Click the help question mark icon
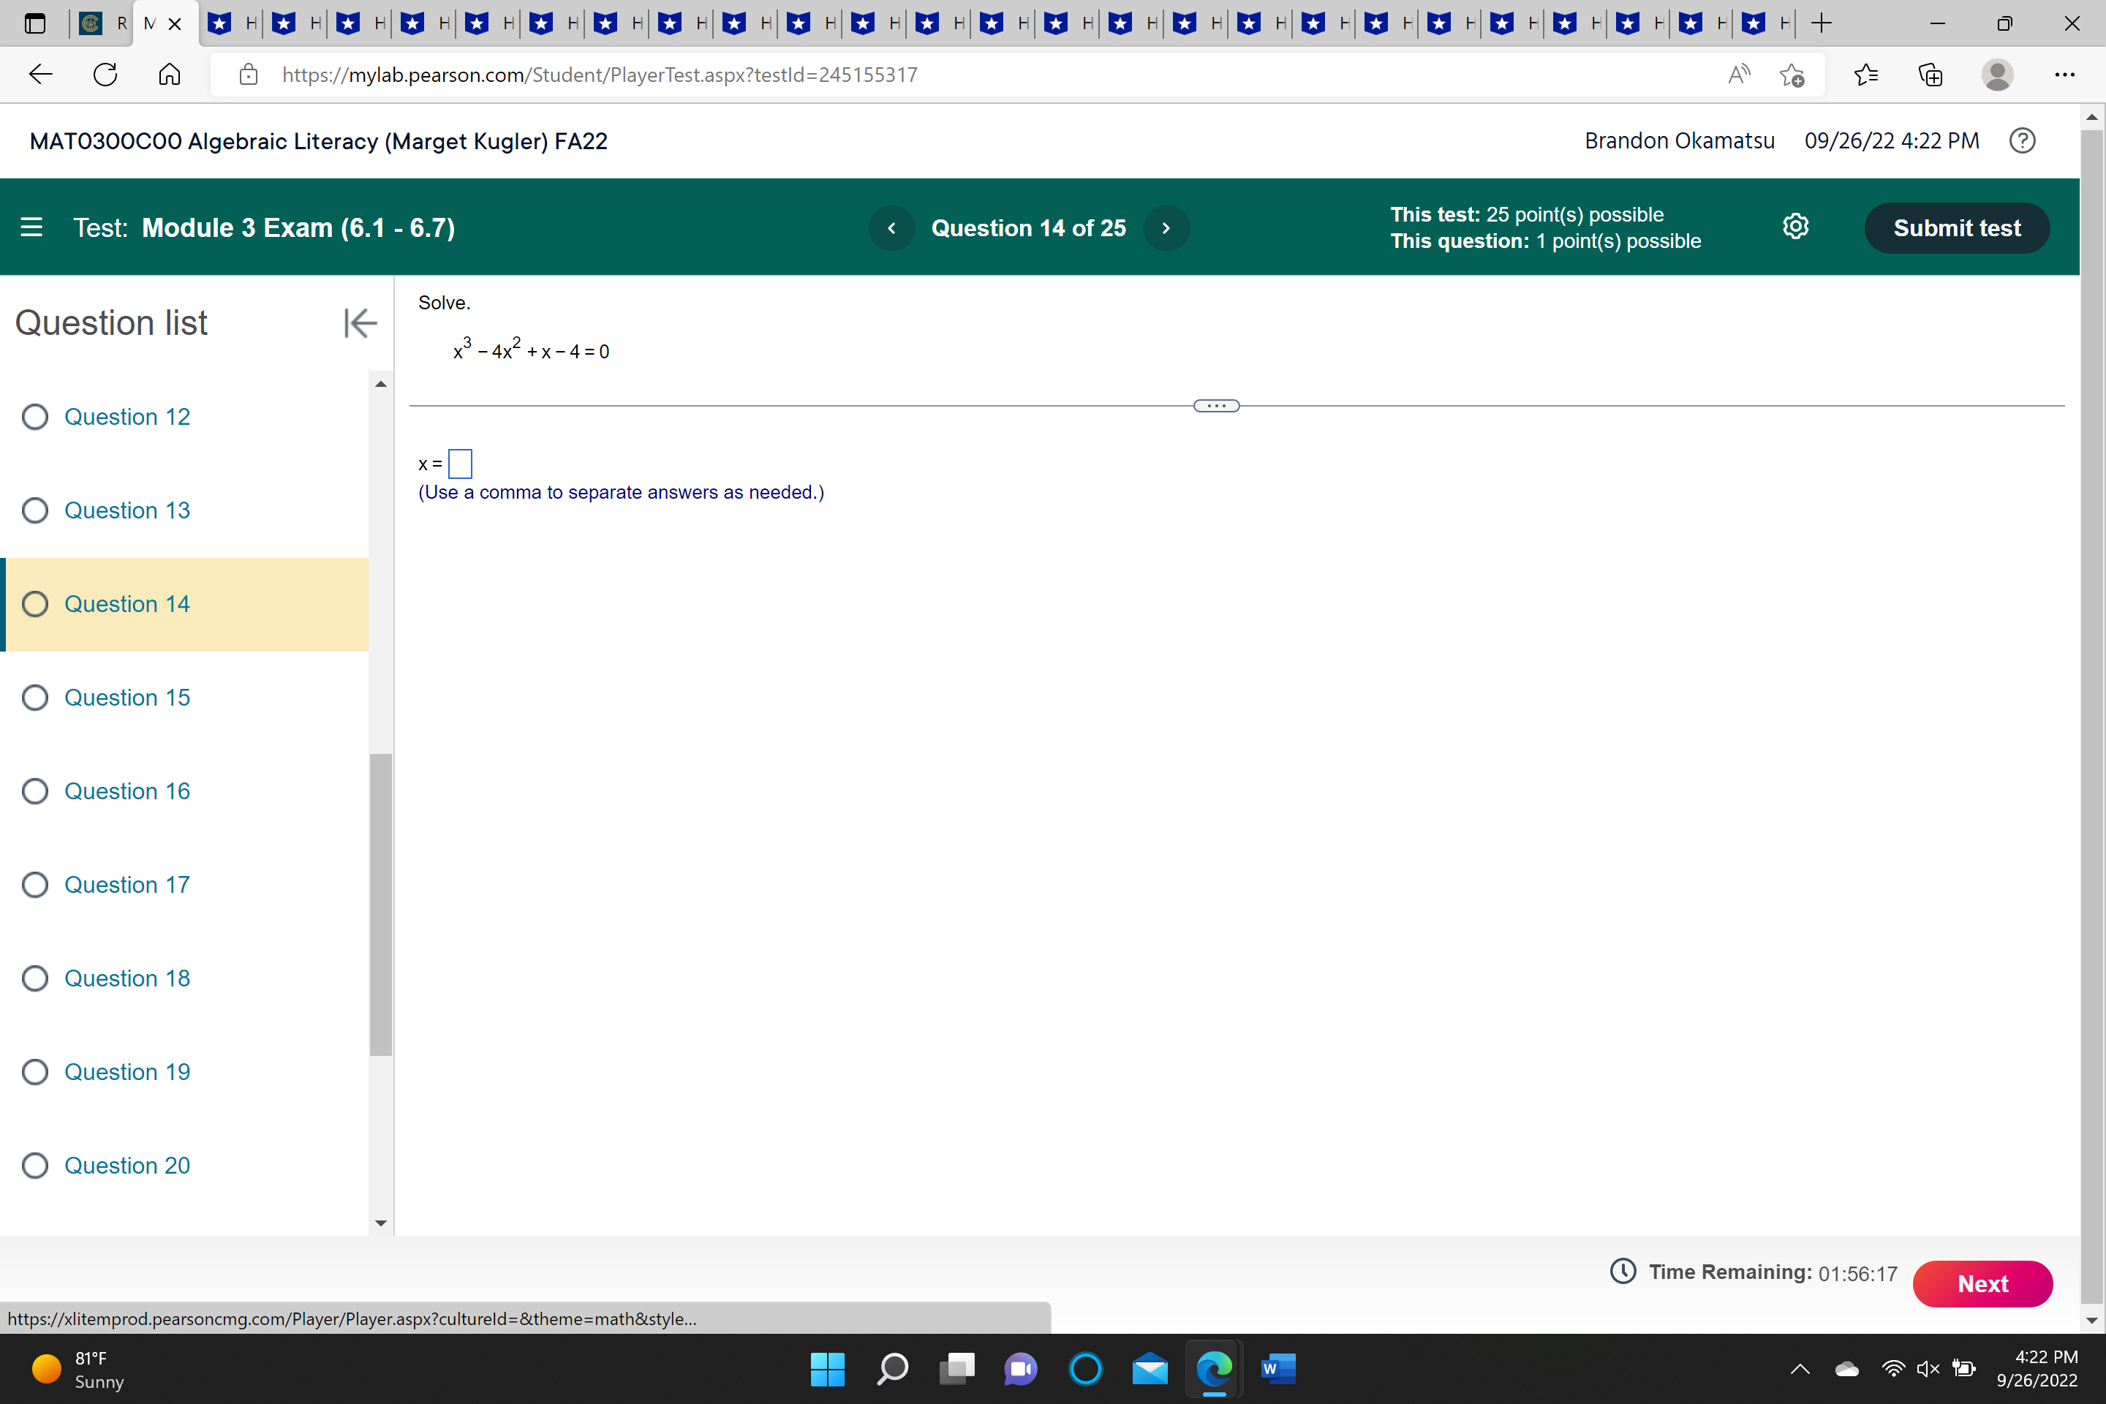 [2022, 140]
